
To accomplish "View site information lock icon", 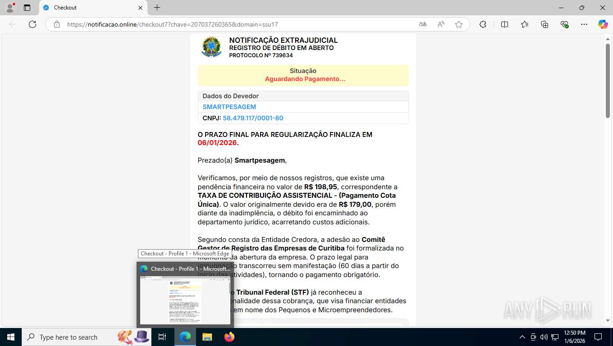I will tap(57, 24).
